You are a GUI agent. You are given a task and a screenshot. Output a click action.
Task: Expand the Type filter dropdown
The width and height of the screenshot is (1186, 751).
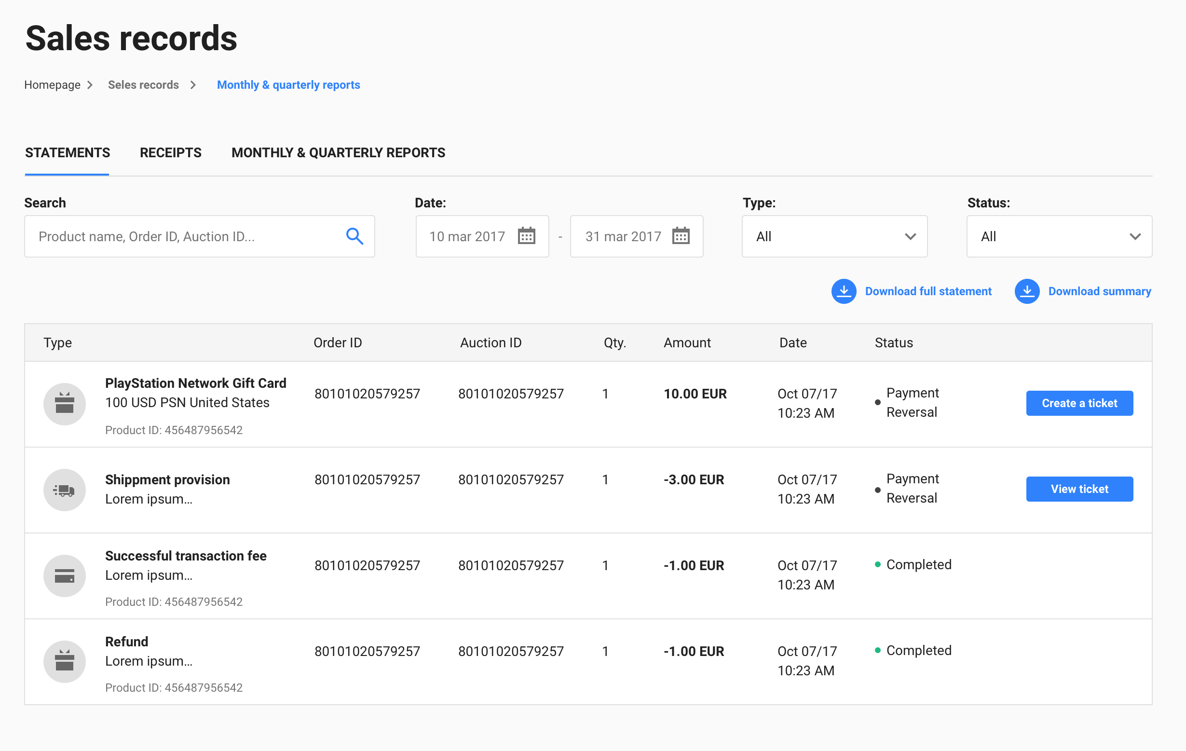(x=833, y=236)
